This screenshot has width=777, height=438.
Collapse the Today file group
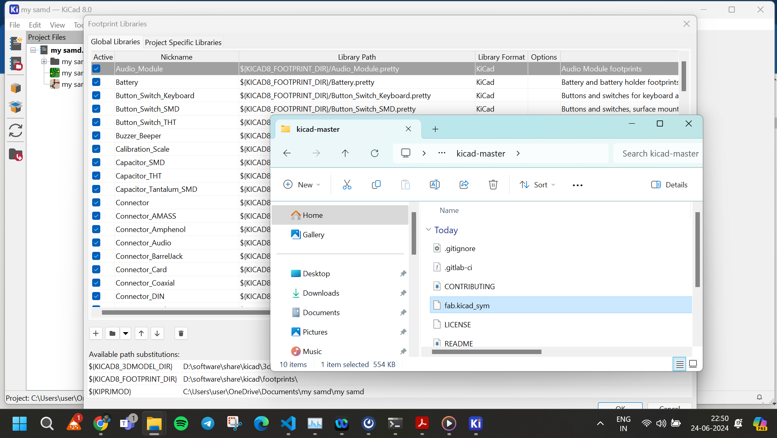(x=428, y=230)
